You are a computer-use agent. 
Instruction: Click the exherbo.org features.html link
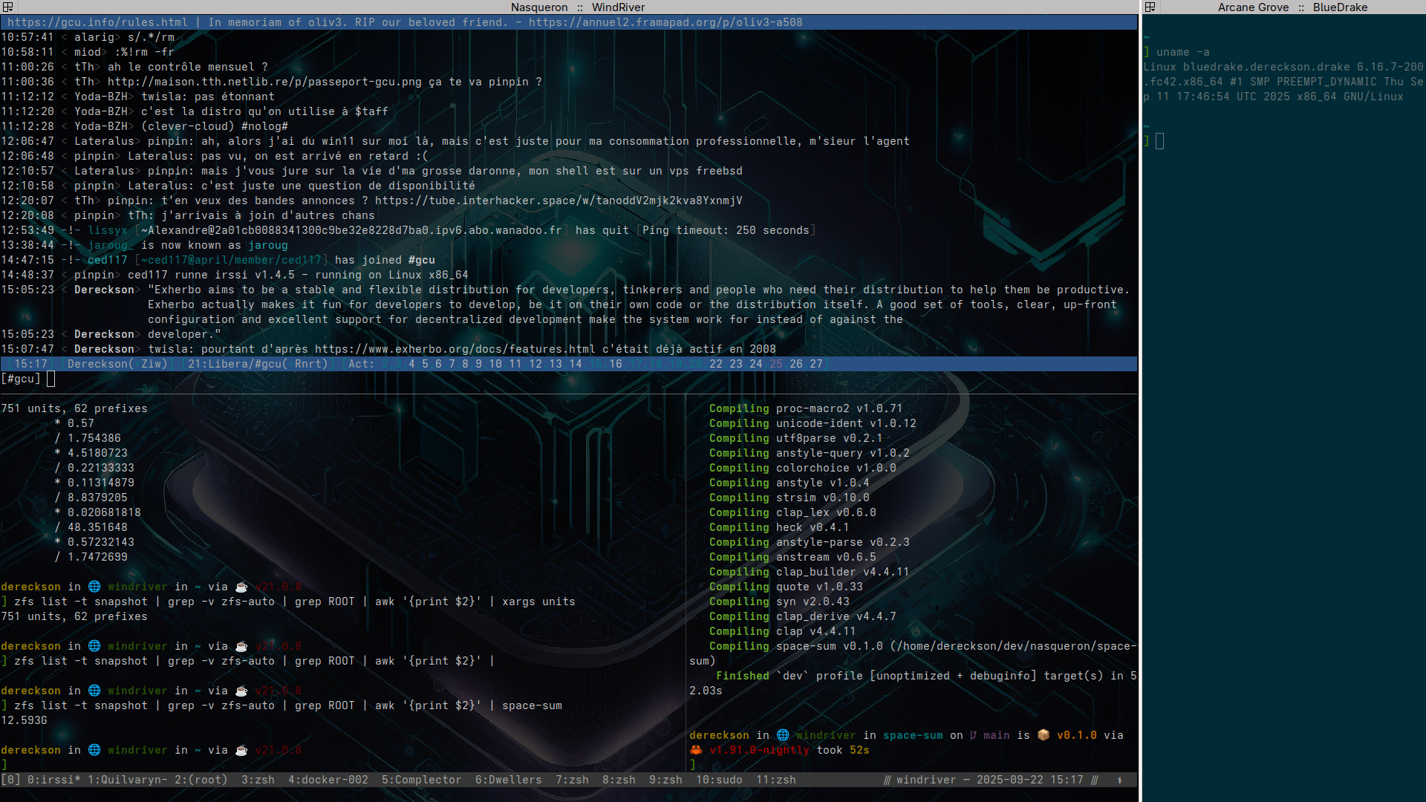455,349
